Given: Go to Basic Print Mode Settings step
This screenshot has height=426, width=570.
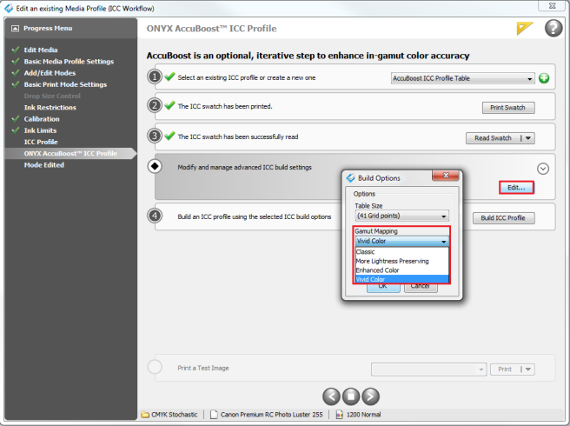Looking at the screenshot, I should click(x=65, y=84).
